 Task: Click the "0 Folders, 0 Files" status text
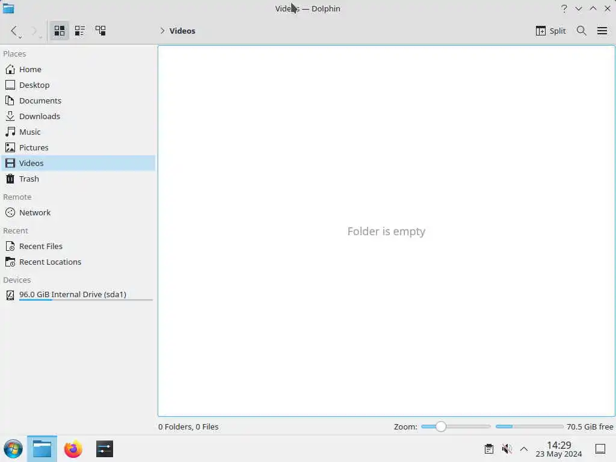click(188, 427)
